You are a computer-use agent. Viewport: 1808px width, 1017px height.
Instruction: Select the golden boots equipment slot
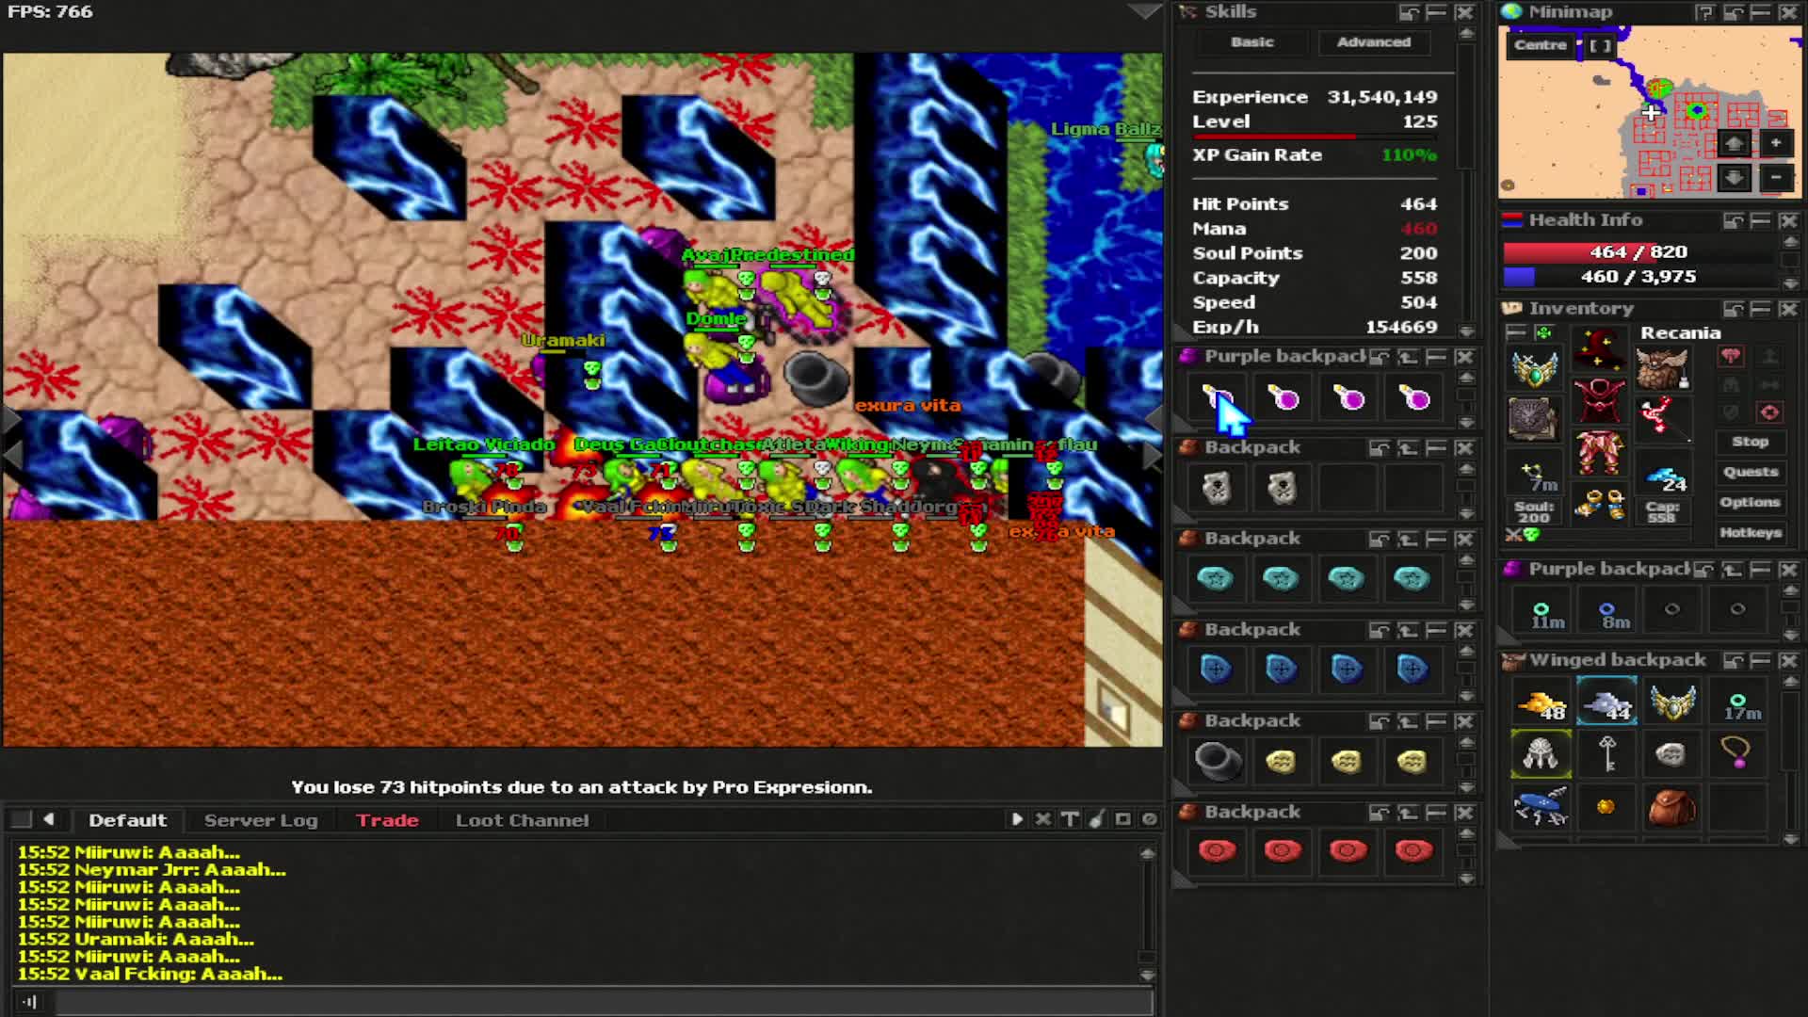tap(1599, 504)
